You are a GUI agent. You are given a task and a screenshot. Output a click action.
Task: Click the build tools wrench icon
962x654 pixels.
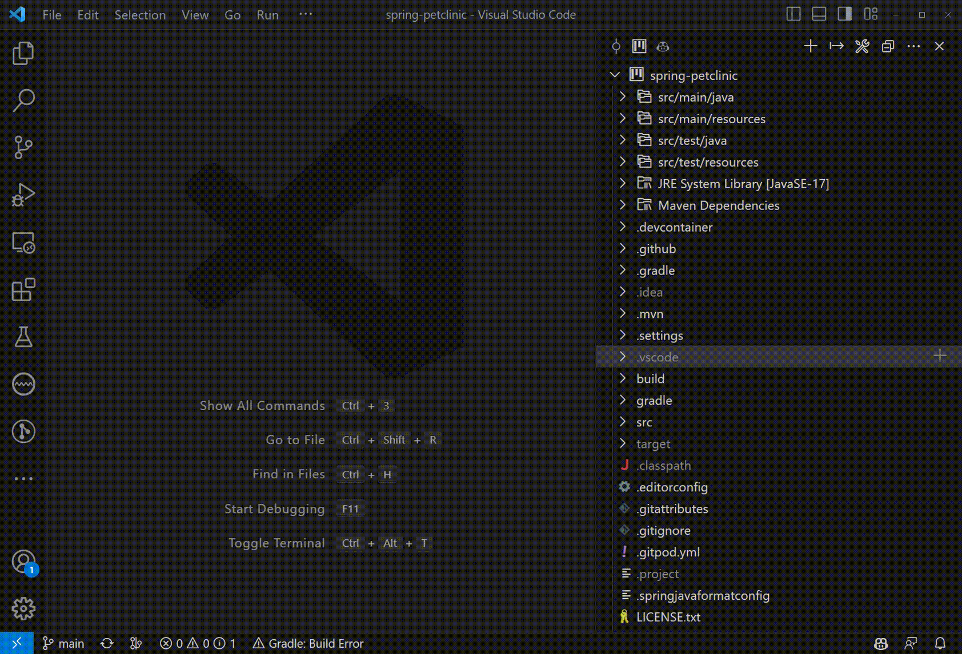coord(862,46)
